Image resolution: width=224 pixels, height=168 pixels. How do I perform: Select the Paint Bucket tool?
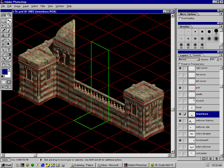click(x=3, y=59)
